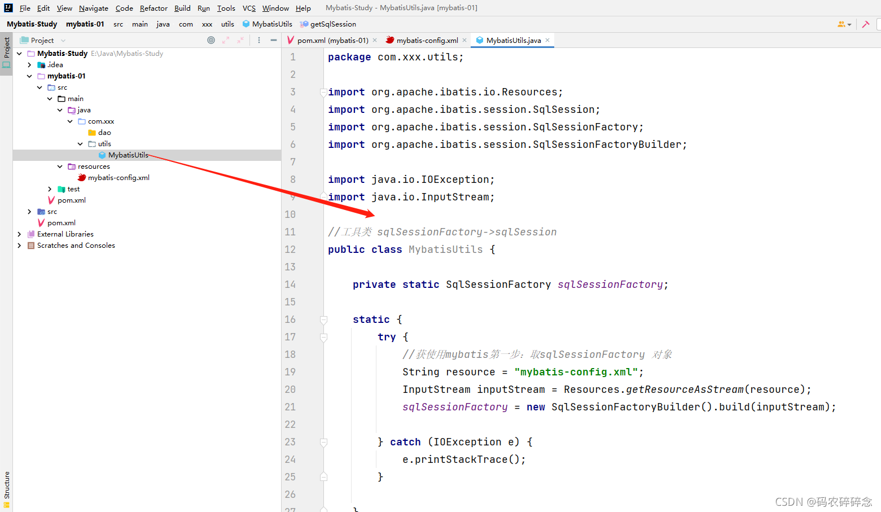Collapse the main folder
Image resolution: width=881 pixels, height=512 pixels.
tap(50, 99)
